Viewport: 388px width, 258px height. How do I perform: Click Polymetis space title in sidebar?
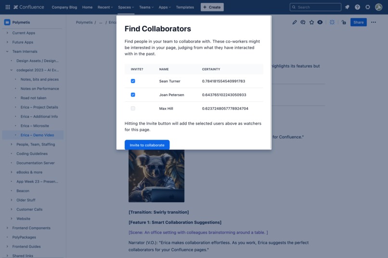(21, 22)
